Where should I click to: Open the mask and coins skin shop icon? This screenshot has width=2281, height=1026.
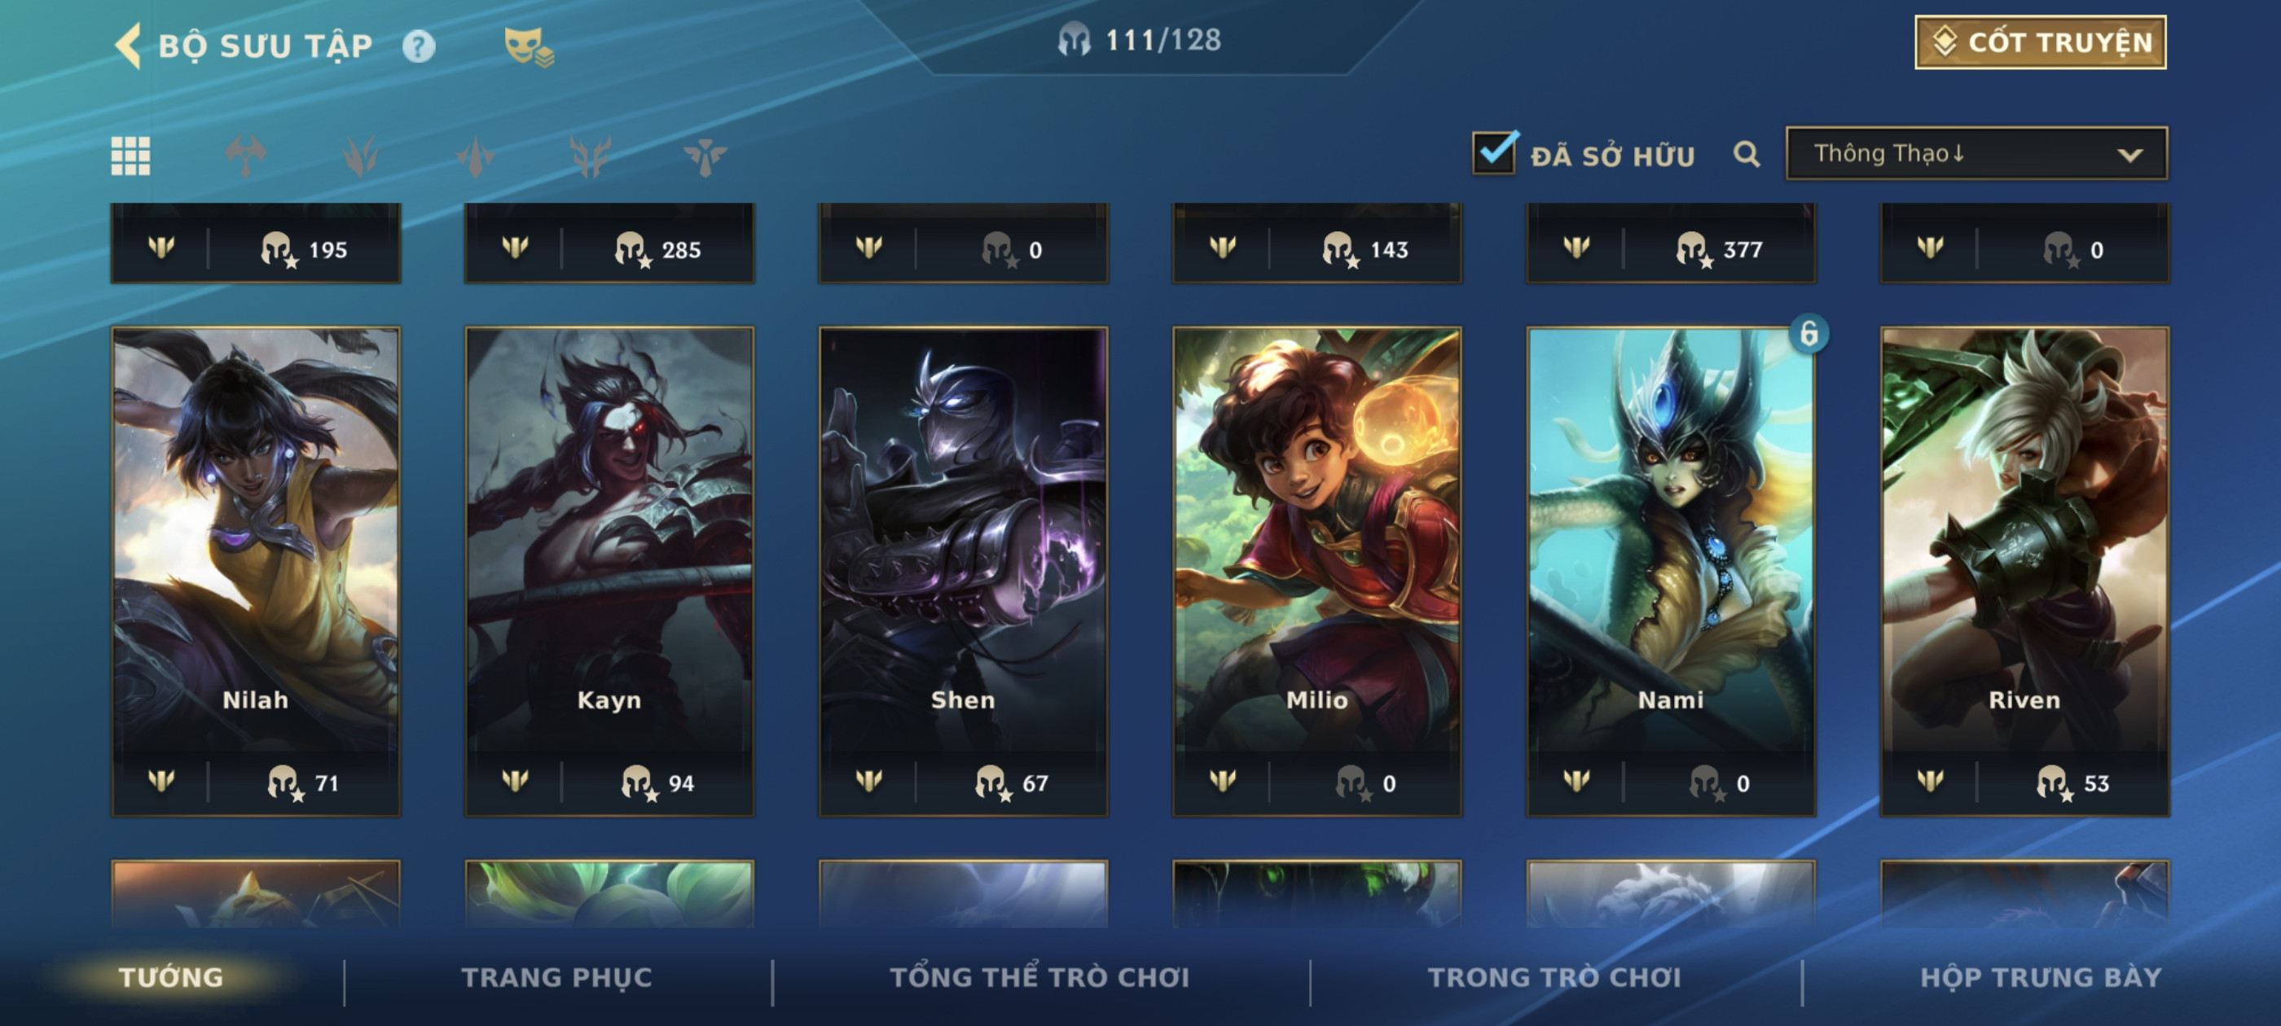coord(528,46)
